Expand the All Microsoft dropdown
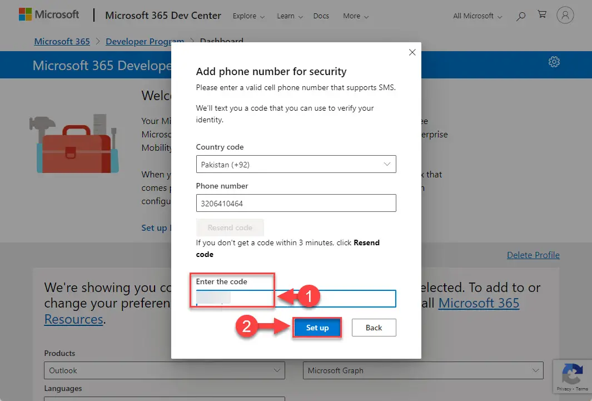Viewport: 592px width, 401px height. coord(476,16)
